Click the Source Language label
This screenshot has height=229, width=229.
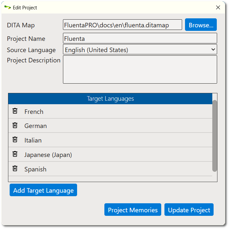31,50
